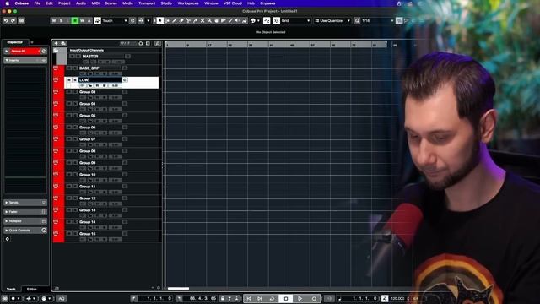Screen dimensions: 540x304
Task: Click the Play transport button
Action: (x=300, y=298)
